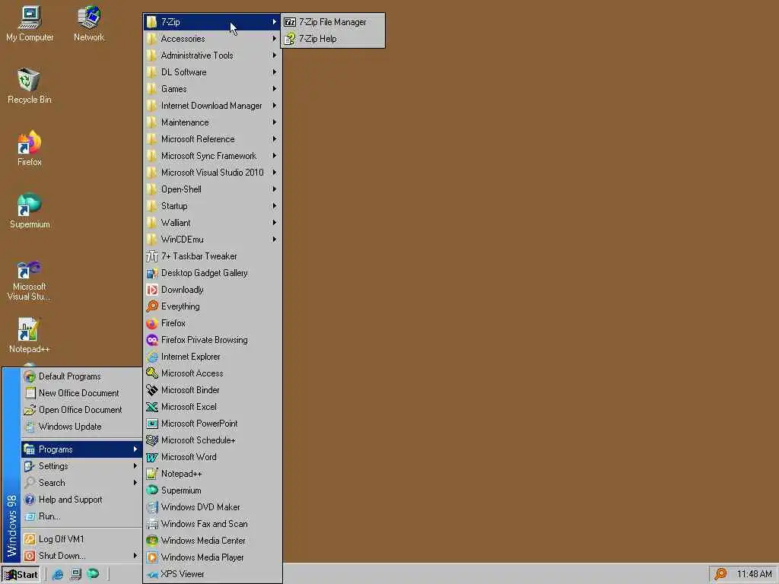
Task: Open the Network desktop icon
Action: pyautogui.click(x=89, y=24)
